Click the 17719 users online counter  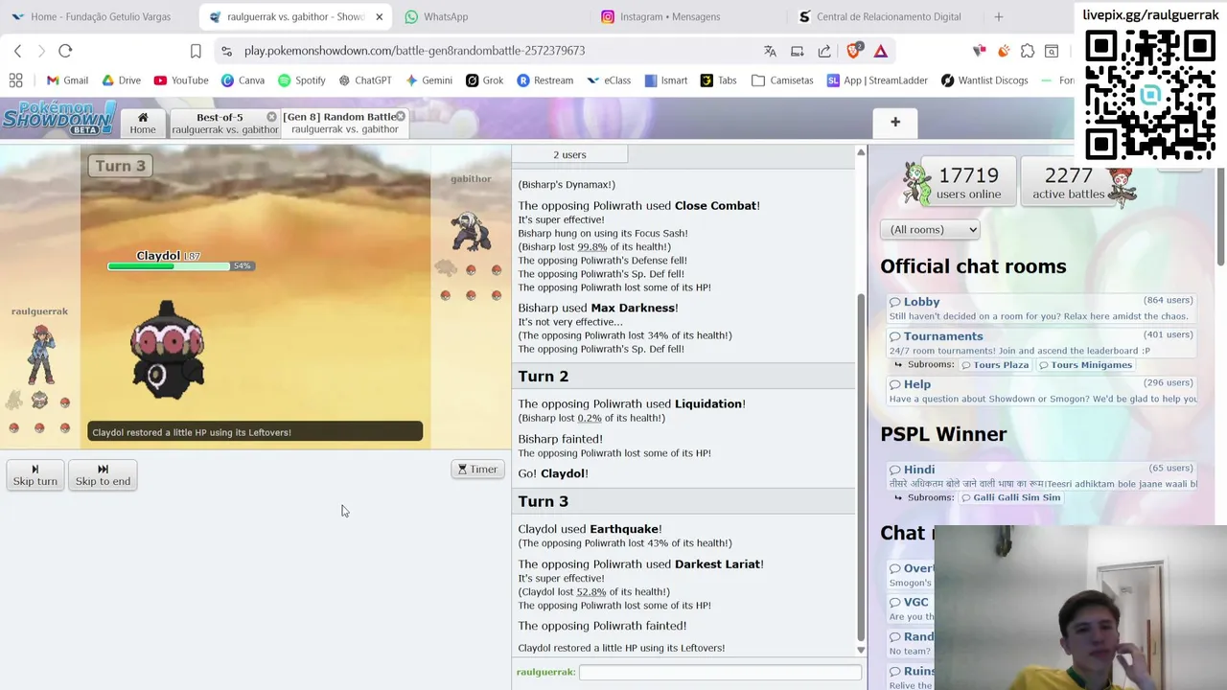tap(969, 182)
